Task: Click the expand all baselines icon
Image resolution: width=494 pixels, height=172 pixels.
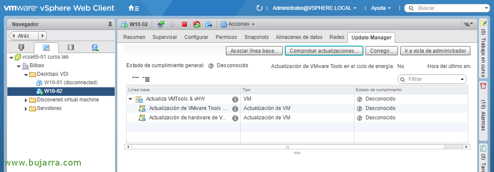Action: [x=146, y=79]
